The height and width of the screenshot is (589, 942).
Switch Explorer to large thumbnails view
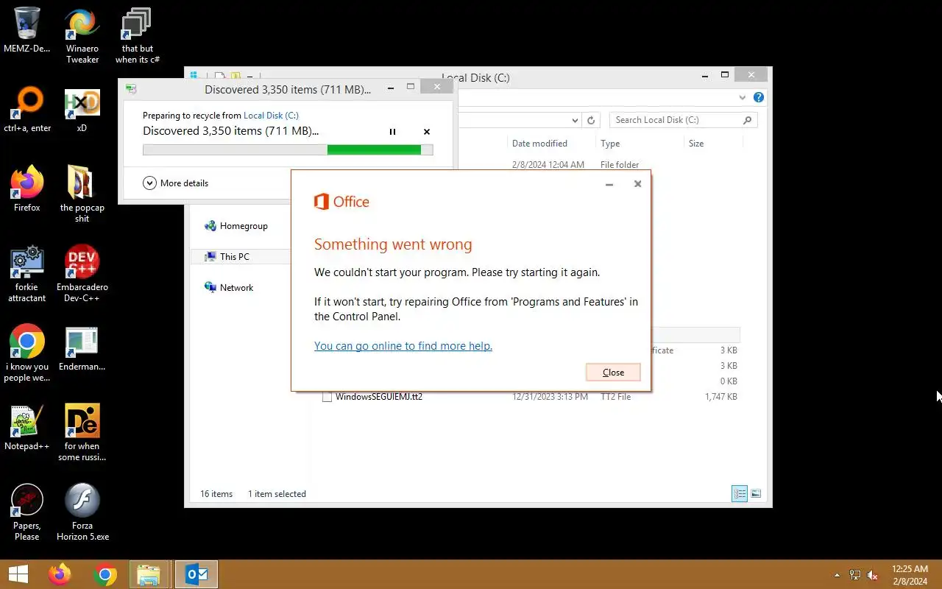[756, 494]
